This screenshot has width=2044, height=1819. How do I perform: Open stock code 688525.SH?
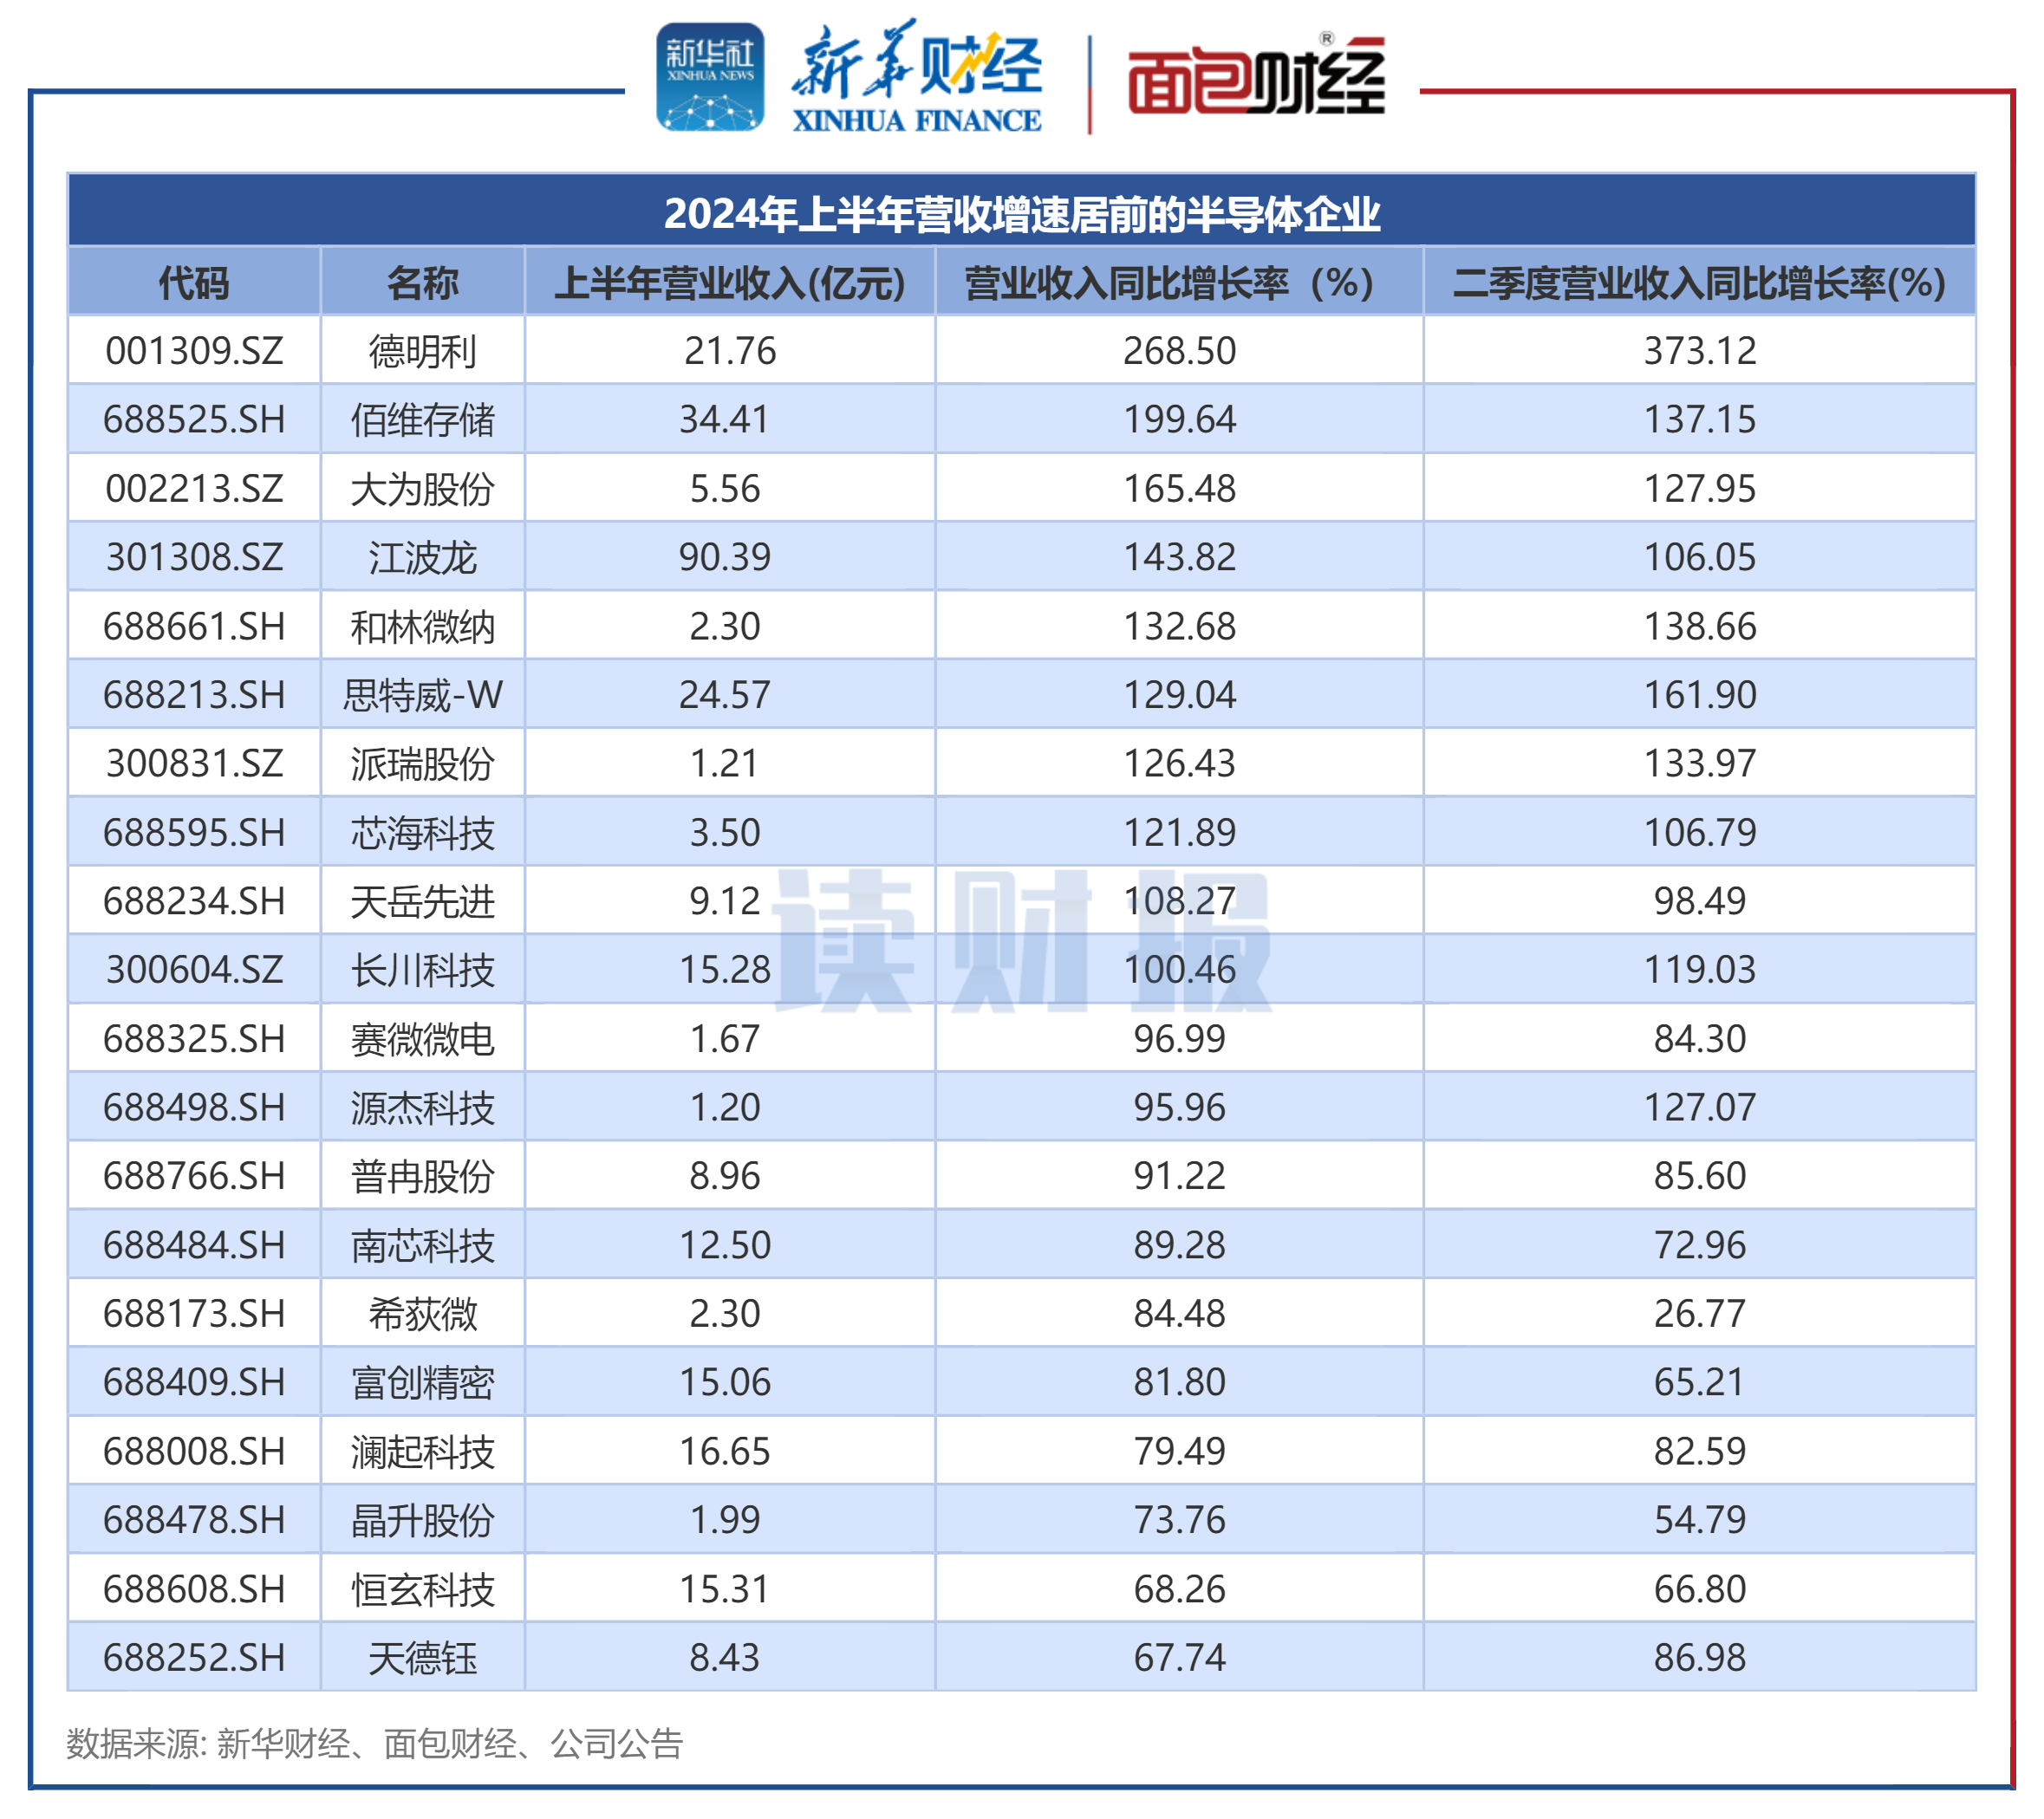coord(193,420)
